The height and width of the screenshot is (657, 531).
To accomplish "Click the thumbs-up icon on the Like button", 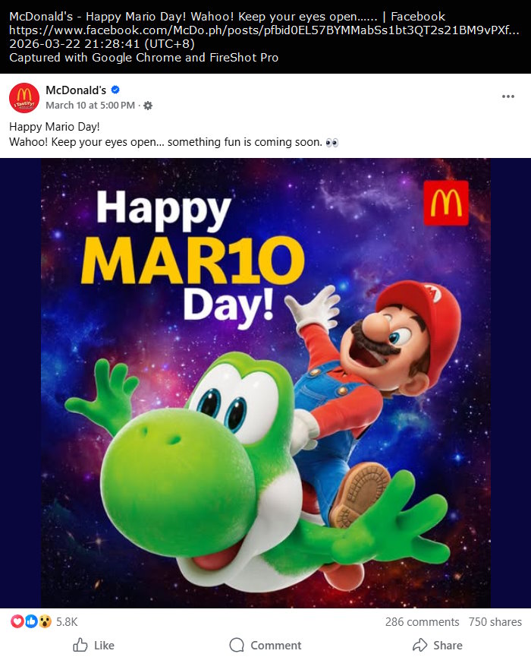I will (79, 646).
